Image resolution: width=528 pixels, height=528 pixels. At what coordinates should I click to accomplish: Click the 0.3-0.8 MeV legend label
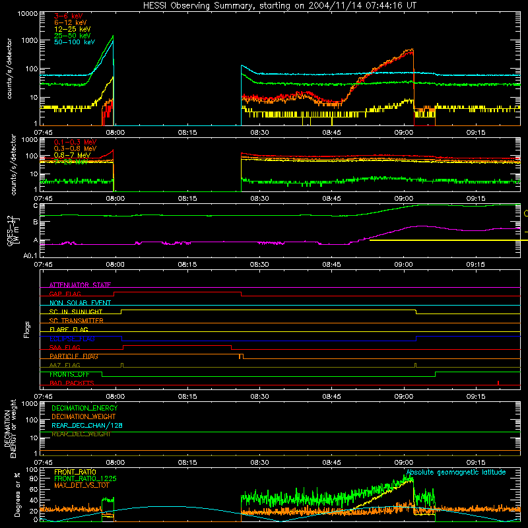coord(75,148)
